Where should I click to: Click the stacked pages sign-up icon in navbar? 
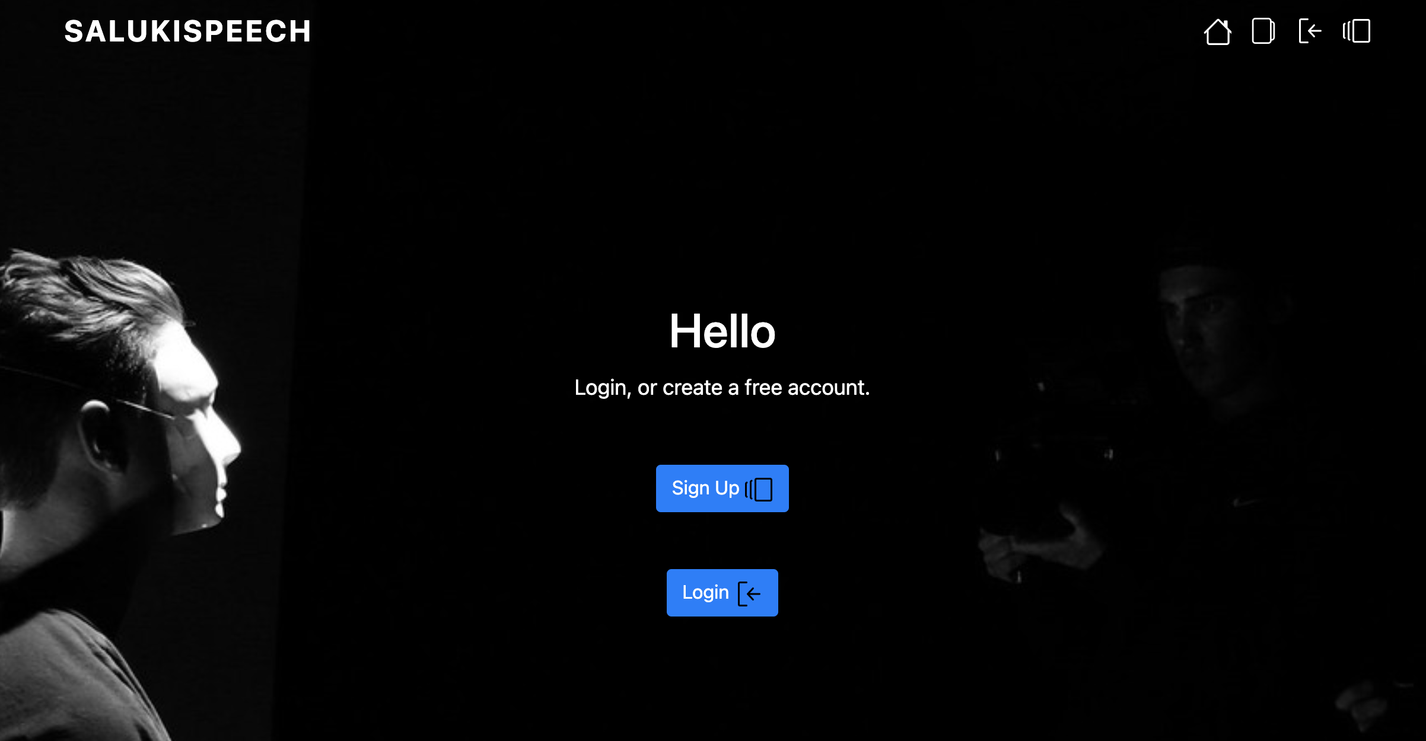(1357, 31)
